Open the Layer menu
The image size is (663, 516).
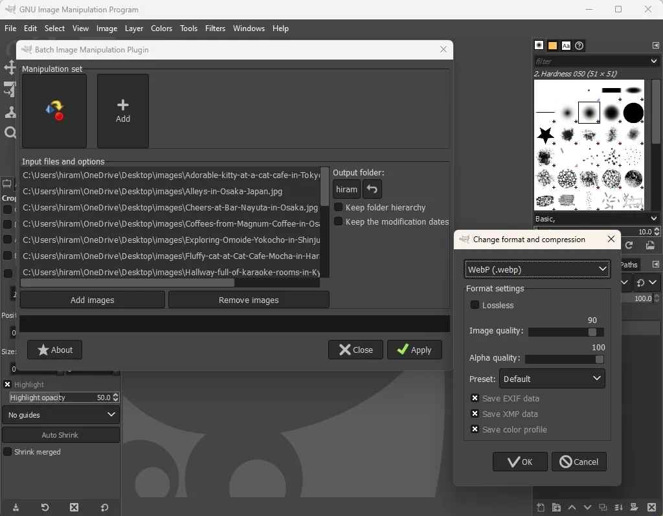[134, 28]
